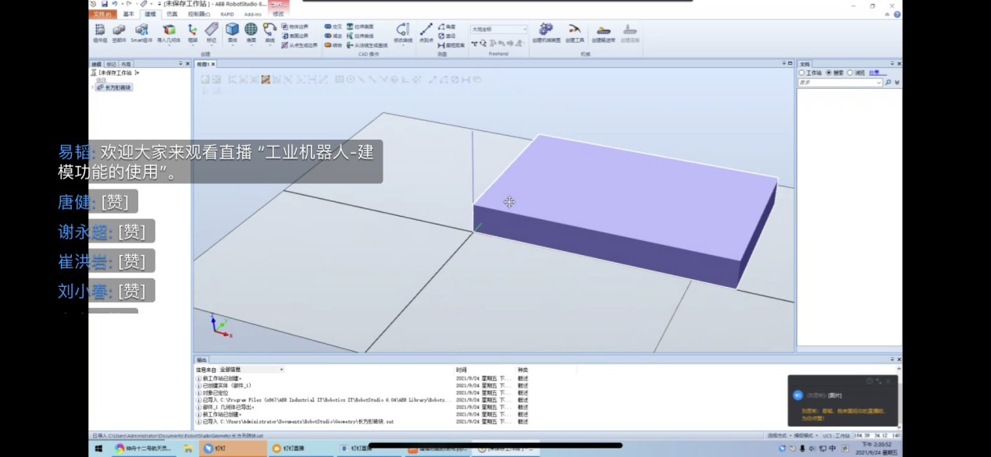
Task: Click the Windows Start button
Action: [x=99, y=448]
